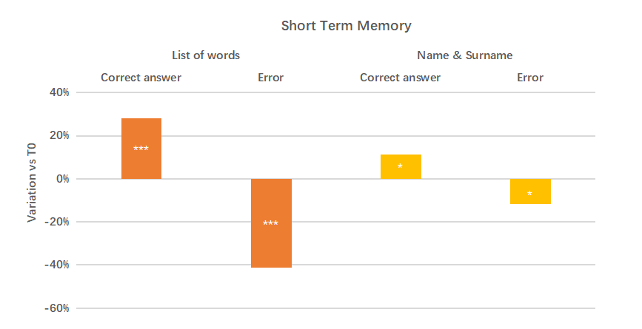
Task: Click the 20% y-axis label
Action: pyautogui.click(x=59, y=136)
